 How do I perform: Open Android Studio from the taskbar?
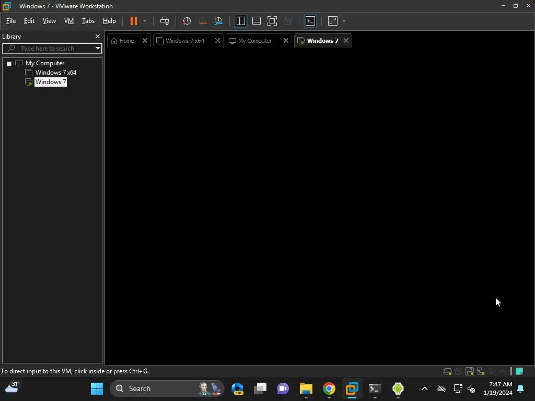click(398, 388)
